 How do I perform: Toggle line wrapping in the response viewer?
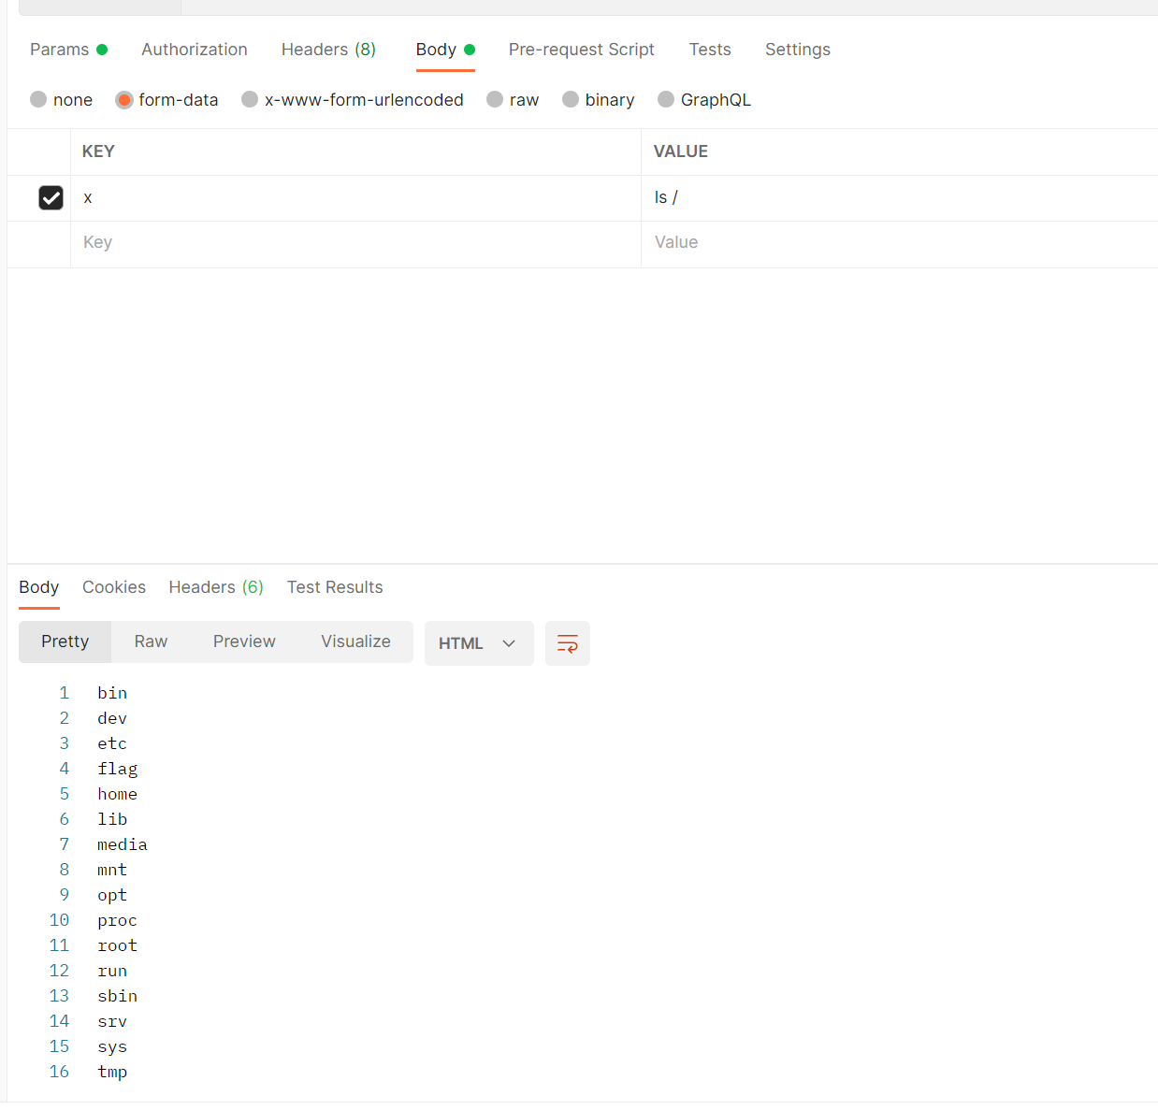(x=567, y=643)
